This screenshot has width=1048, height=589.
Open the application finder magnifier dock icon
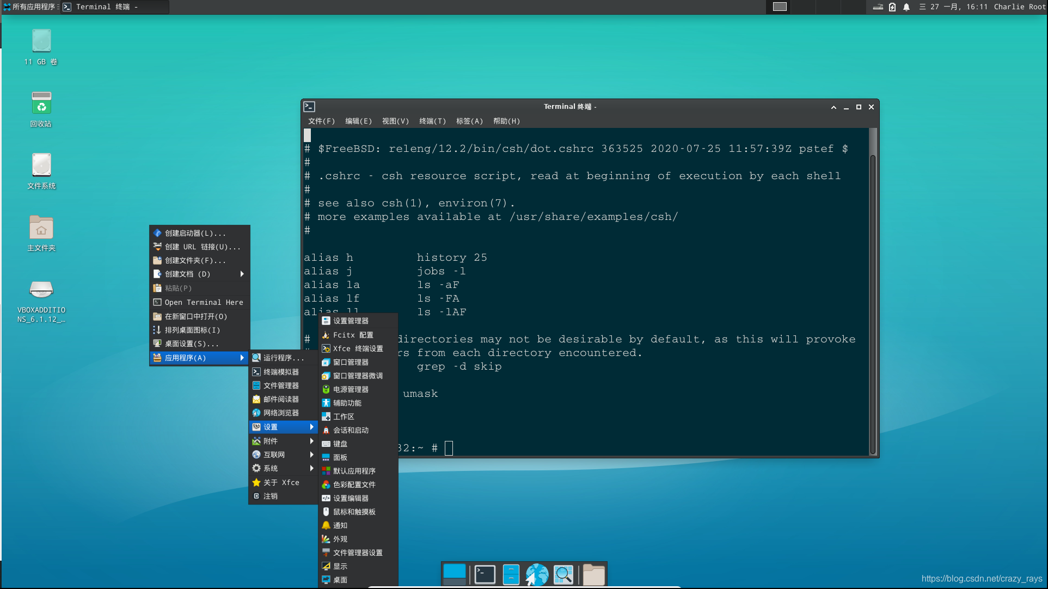coord(563,574)
